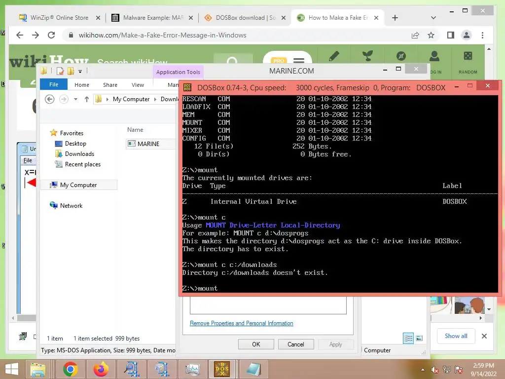Close the How to Make a Fake Error tab
The image size is (505, 379).
376,18
